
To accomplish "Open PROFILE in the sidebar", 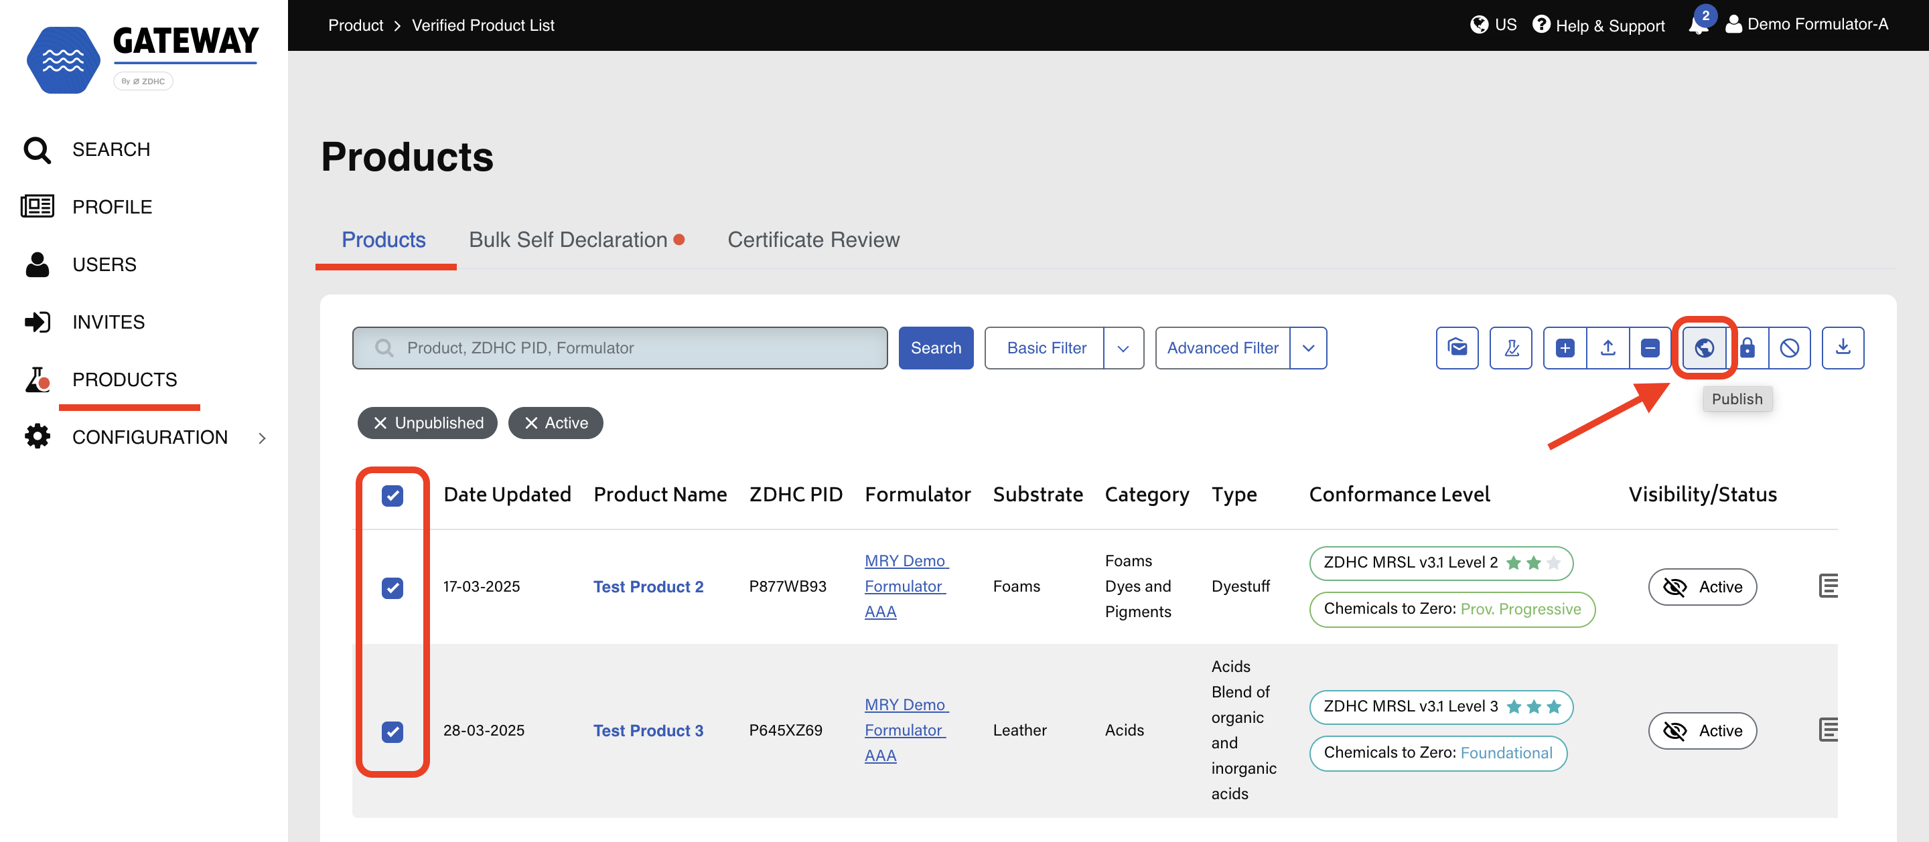I will pyautogui.click(x=112, y=207).
